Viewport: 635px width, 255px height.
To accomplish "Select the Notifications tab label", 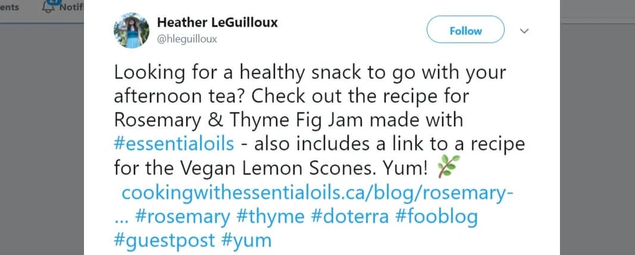I will [73, 7].
